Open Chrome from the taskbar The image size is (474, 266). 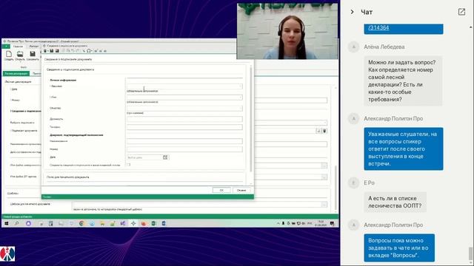81,223
